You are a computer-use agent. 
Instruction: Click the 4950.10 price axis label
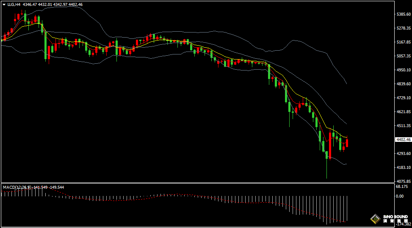403,70
